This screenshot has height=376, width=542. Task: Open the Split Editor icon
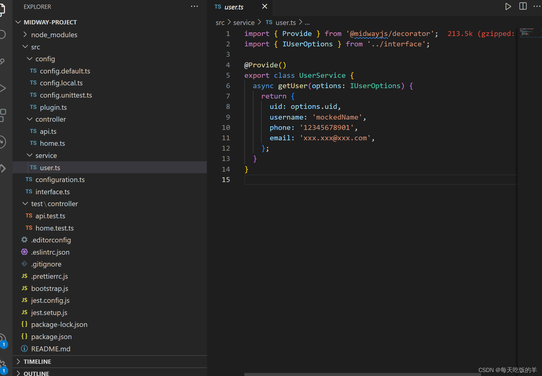click(x=523, y=6)
